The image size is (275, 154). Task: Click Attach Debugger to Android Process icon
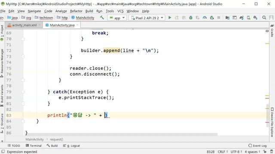[212, 18]
